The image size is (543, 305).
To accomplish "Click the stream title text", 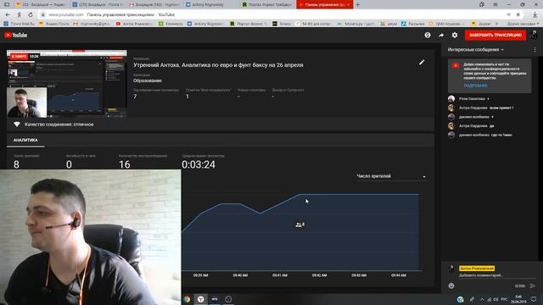I will [x=218, y=65].
